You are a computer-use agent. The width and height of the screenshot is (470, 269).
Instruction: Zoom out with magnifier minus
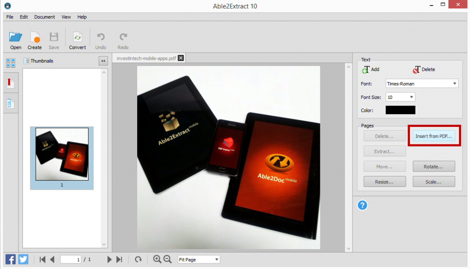click(168, 259)
